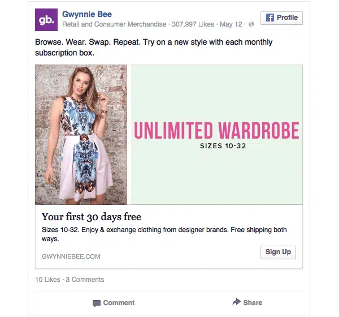This screenshot has width=339, height=317.
Task: Visit the GWYNNIEBEE.COM link
Action: (x=71, y=256)
